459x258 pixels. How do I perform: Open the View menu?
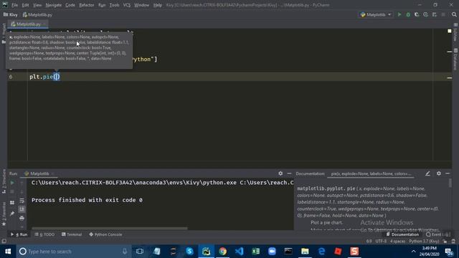(x=37, y=5)
